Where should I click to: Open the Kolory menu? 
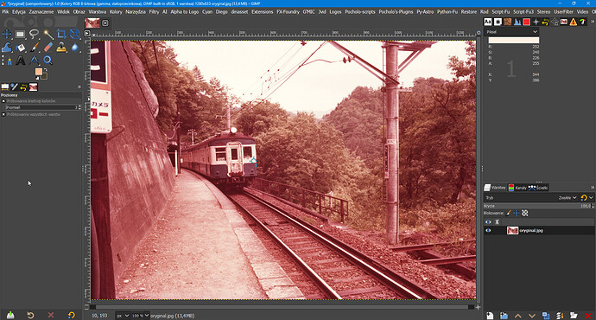click(116, 12)
